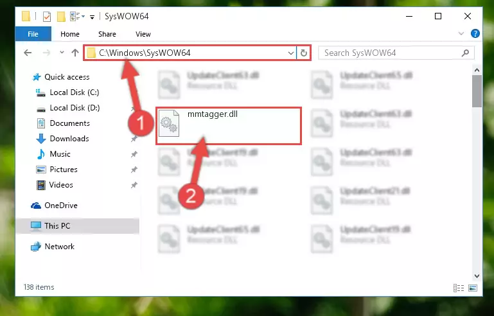Click the pin icon beside Pictures
The image size is (494, 316).
[x=134, y=170]
